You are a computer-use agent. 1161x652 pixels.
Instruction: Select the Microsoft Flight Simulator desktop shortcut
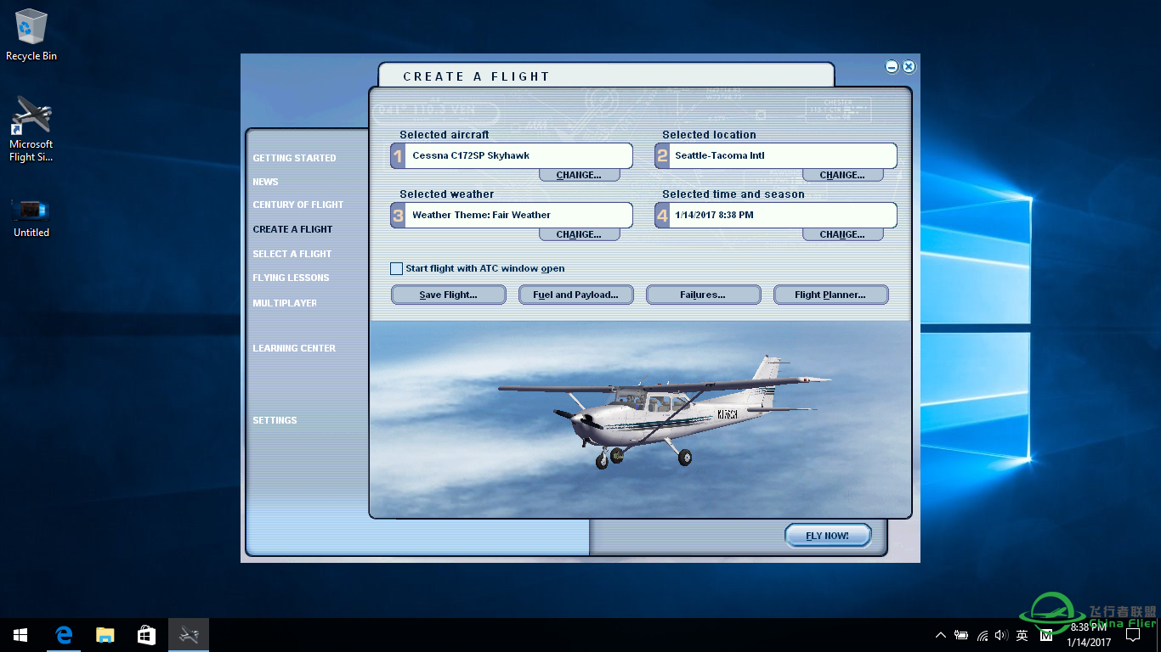(x=31, y=129)
